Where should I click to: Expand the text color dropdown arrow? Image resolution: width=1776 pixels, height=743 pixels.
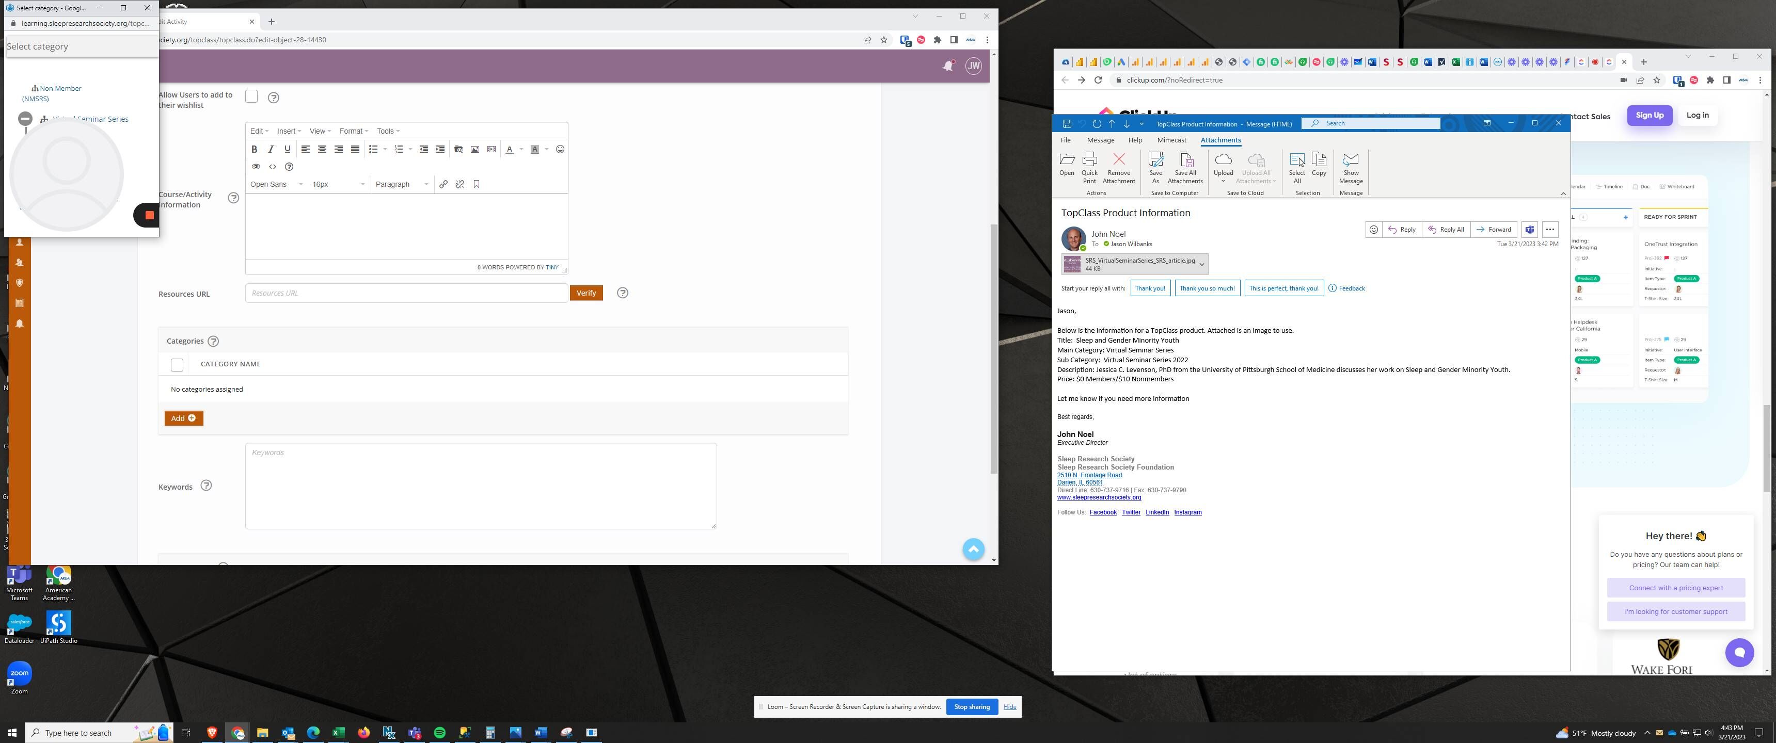(x=521, y=149)
